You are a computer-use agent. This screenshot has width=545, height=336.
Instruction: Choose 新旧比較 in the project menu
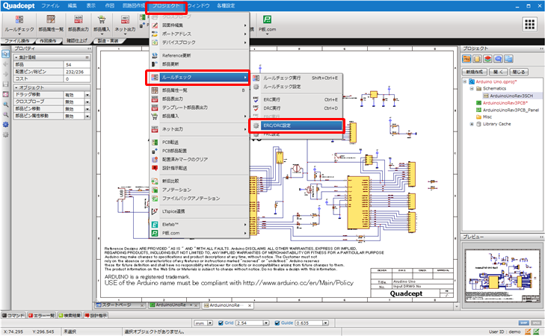tap(200, 181)
